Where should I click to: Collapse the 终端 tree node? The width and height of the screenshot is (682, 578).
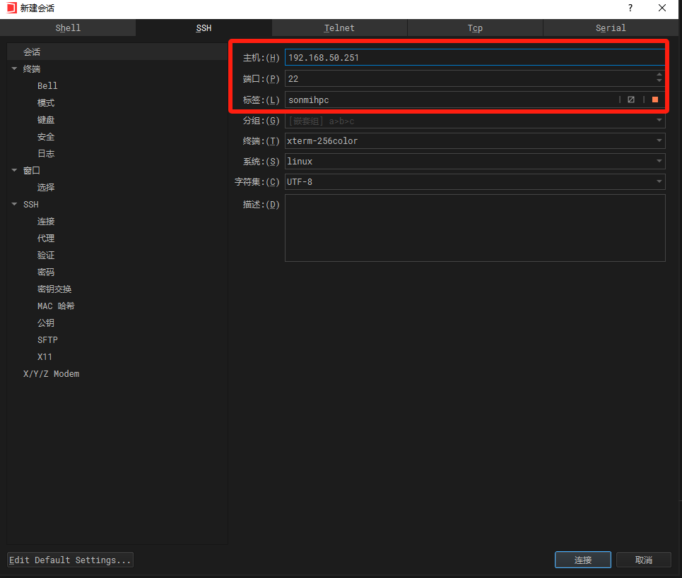14,69
